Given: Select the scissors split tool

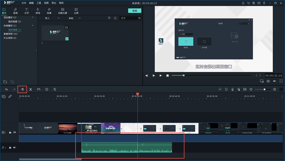Looking at the screenshot, I should click(x=31, y=90).
